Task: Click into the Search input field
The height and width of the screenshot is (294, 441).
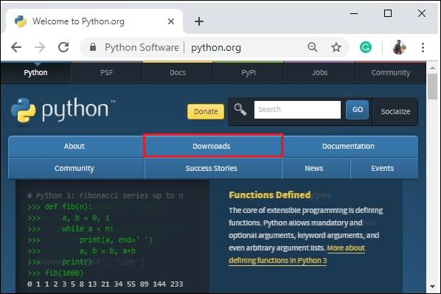Action: tap(297, 110)
